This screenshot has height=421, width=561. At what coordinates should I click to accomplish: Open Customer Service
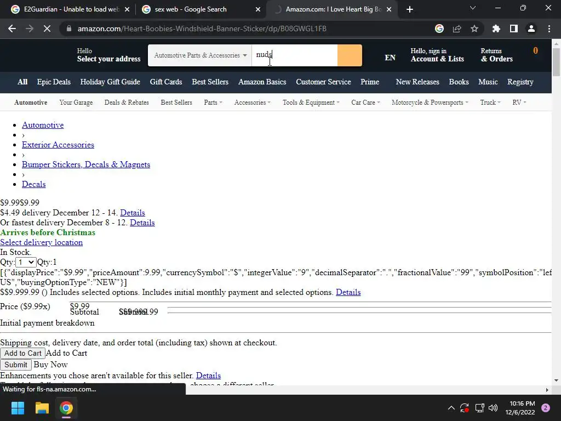click(x=323, y=82)
